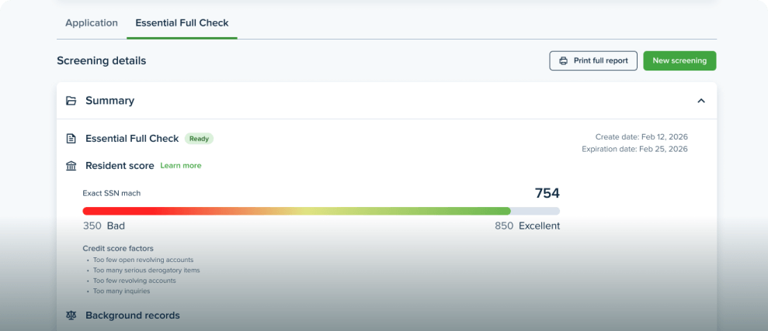The width and height of the screenshot is (768, 331).
Task: Click the 754 score value
Action: pos(547,193)
